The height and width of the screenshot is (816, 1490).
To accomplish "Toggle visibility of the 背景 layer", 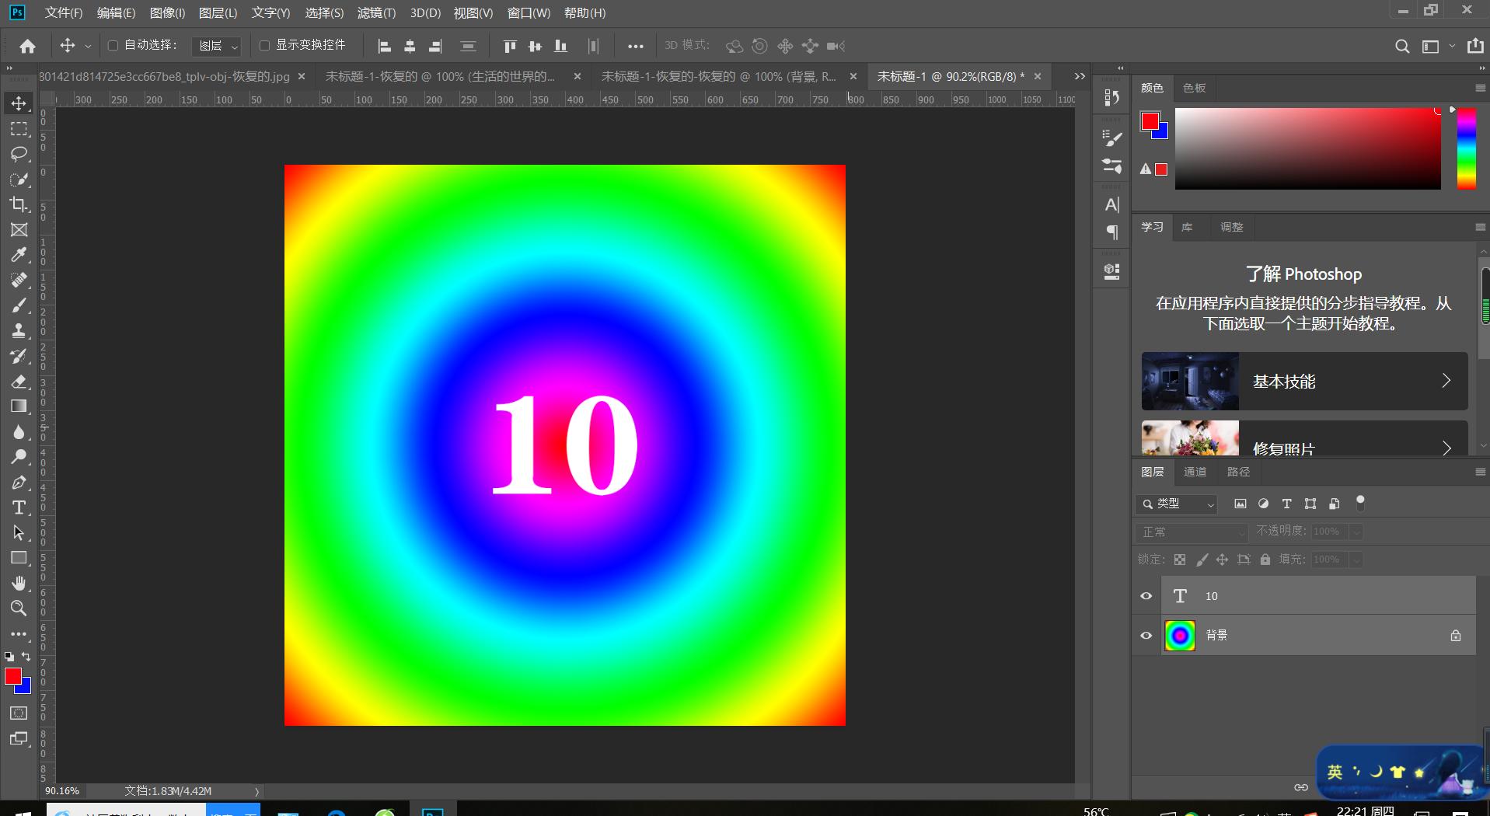I will pyautogui.click(x=1146, y=636).
